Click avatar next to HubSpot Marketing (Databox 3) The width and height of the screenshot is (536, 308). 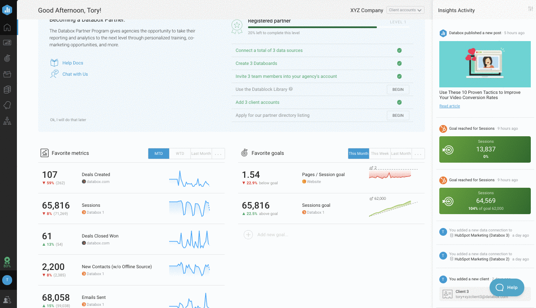pos(443,232)
